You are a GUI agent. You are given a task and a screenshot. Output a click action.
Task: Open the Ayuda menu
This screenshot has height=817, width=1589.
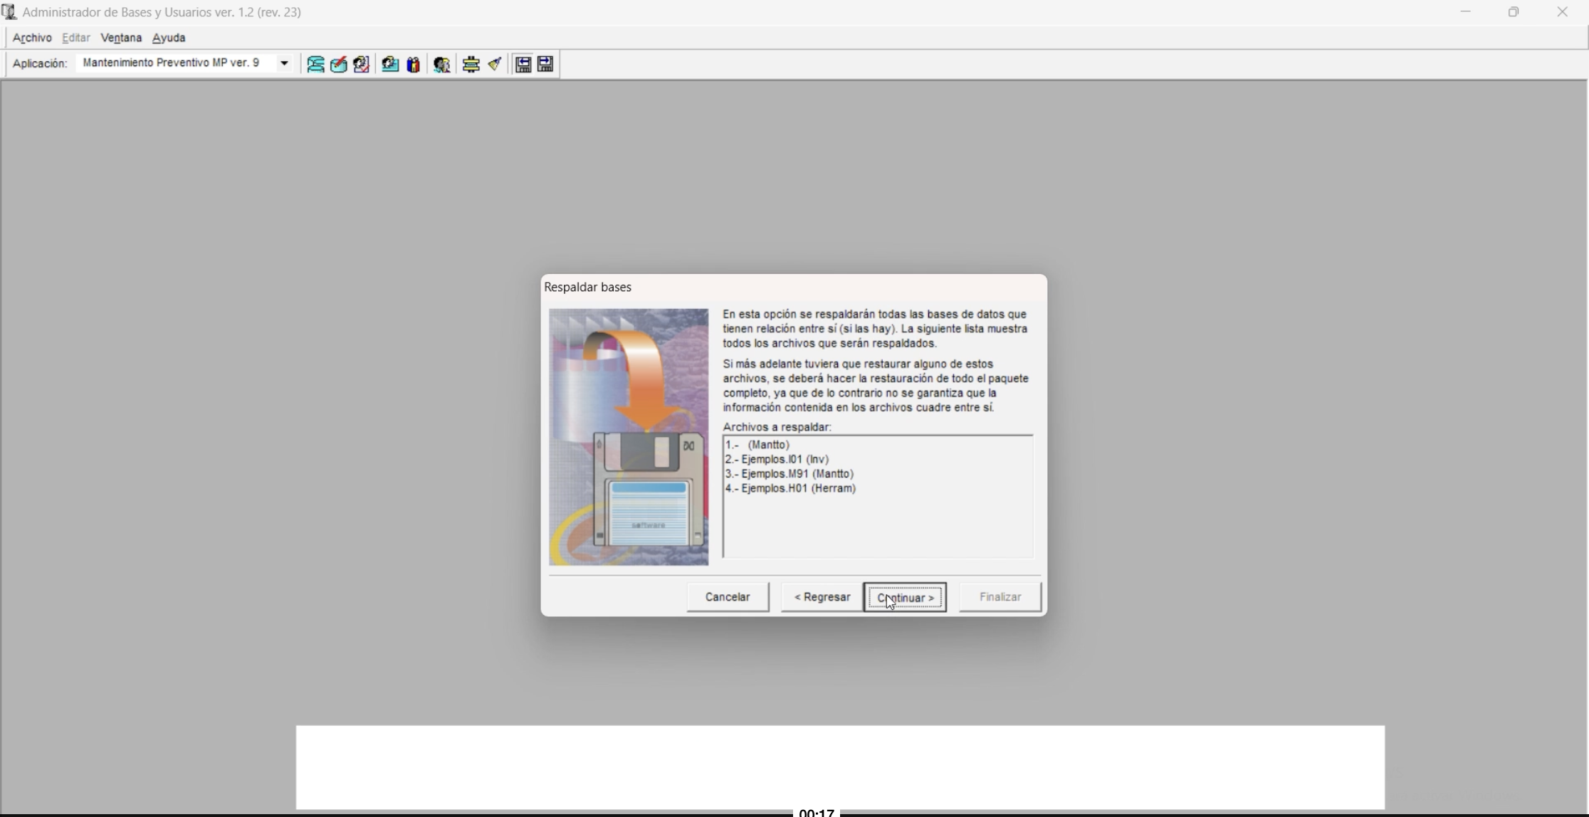click(169, 38)
